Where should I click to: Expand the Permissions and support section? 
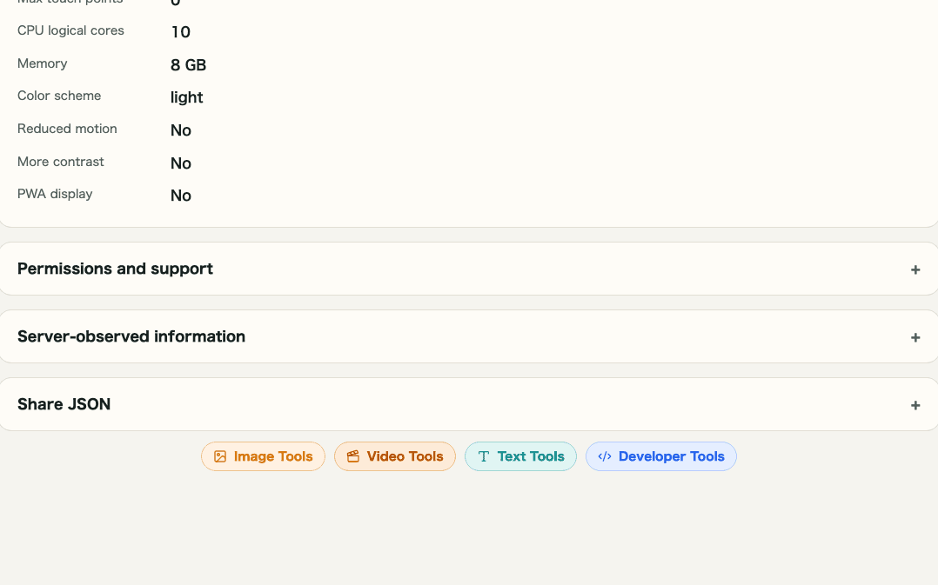point(469,269)
